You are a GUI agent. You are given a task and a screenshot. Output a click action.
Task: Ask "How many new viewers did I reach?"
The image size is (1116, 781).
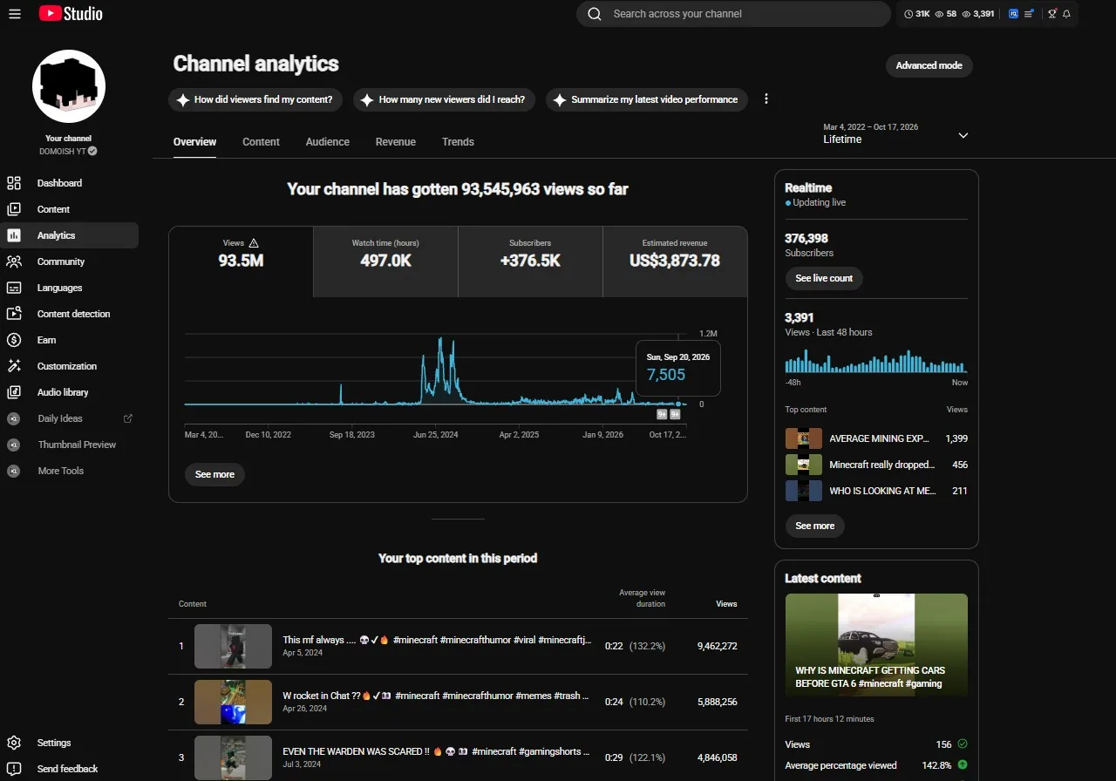[444, 99]
